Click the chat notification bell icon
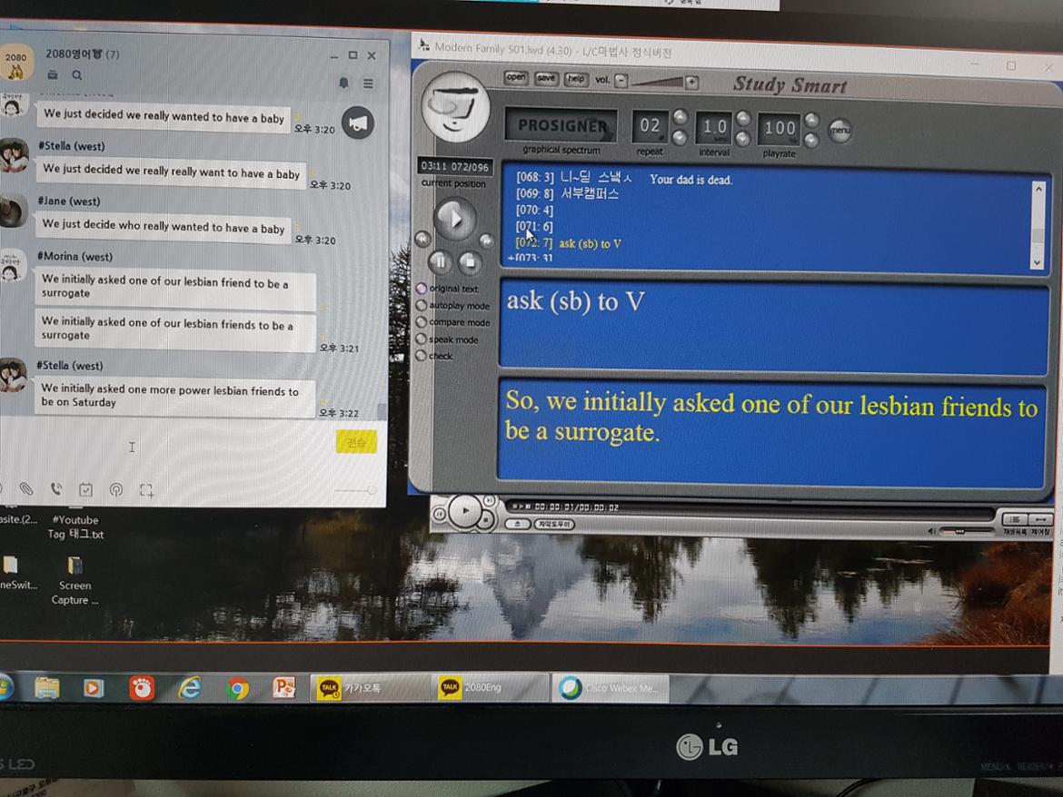Image resolution: width=1063 pixels, height=797 pixels. click(x=343, y=84)
